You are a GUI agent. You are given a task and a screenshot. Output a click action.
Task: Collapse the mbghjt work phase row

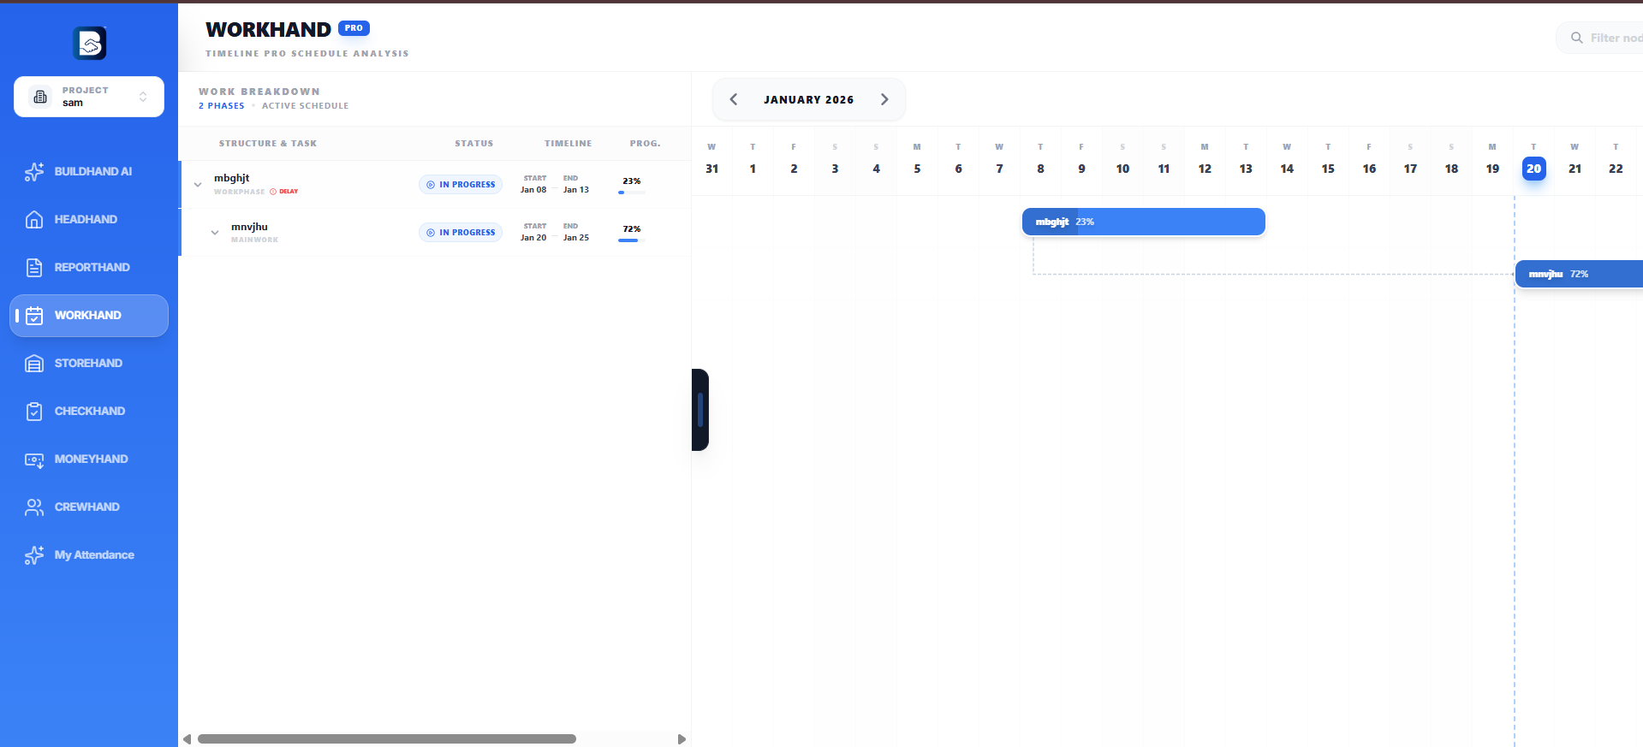(198, 185)
